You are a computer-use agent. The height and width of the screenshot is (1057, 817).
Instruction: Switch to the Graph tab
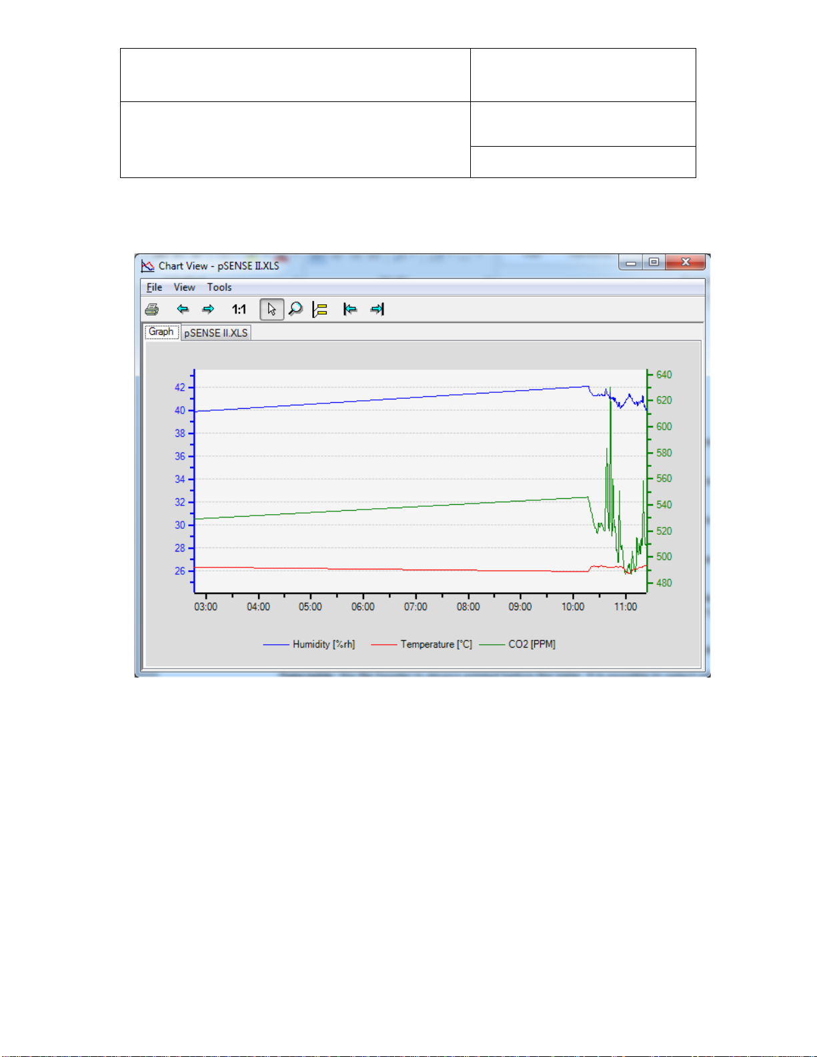pyautogui.click(x=161, y=332)
